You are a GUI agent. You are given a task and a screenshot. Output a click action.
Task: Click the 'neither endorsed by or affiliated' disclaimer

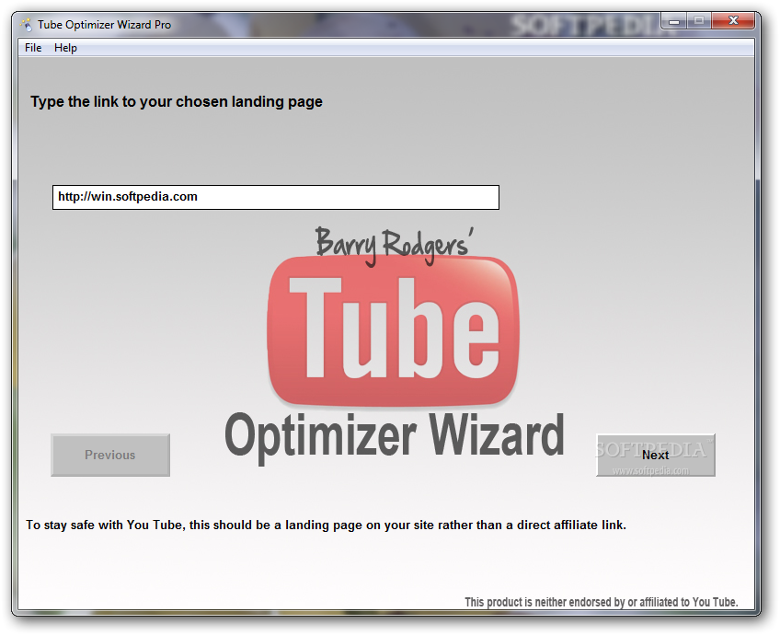point(602,602)
